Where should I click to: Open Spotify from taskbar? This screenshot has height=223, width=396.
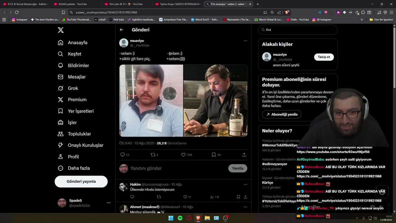180,218
